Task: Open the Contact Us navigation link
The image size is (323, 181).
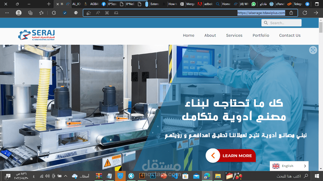Action: click(290, 35)
